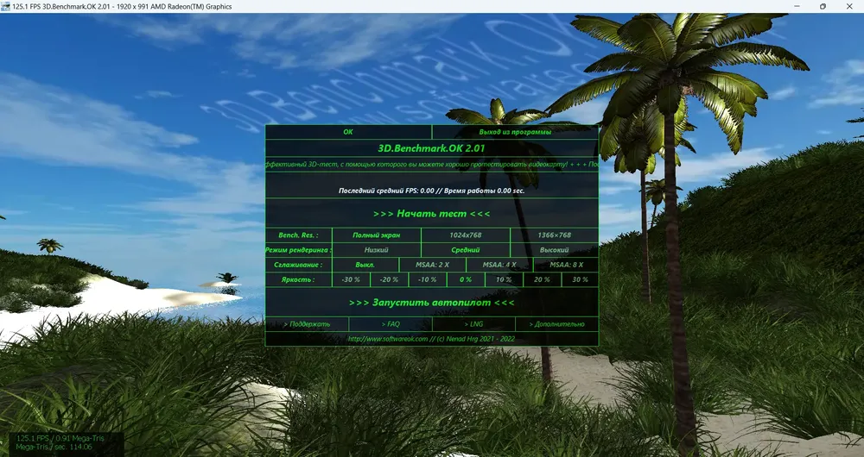This screenshot has height=457, width=864.
Task: Set brightness to 30 %
Action: pos(580,279)
